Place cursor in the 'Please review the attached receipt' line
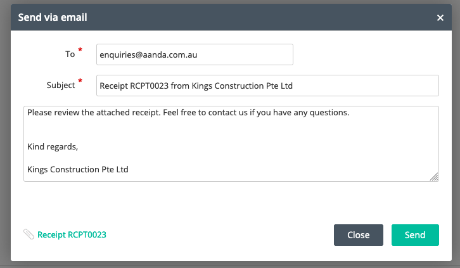Screen dimensions: 460x268 pos(188,113)
